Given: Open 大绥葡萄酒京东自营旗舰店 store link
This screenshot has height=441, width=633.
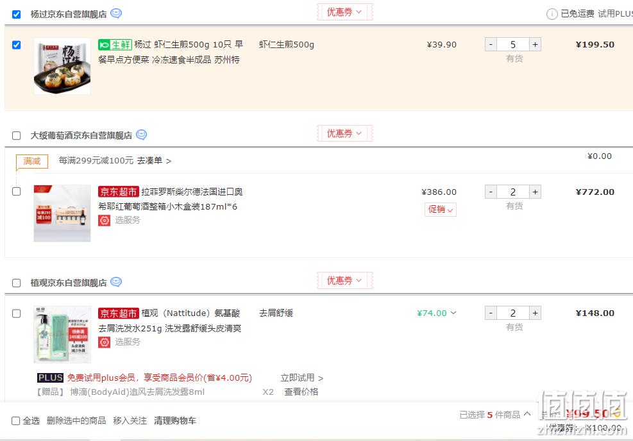Looking at the screenshot, I should pyautogui.click(x=81, y=135).
